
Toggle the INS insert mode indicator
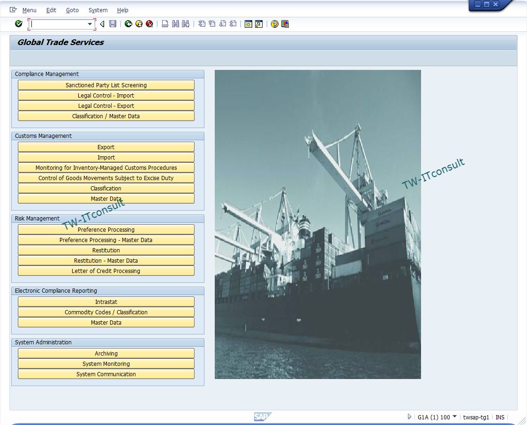point(500,417)
